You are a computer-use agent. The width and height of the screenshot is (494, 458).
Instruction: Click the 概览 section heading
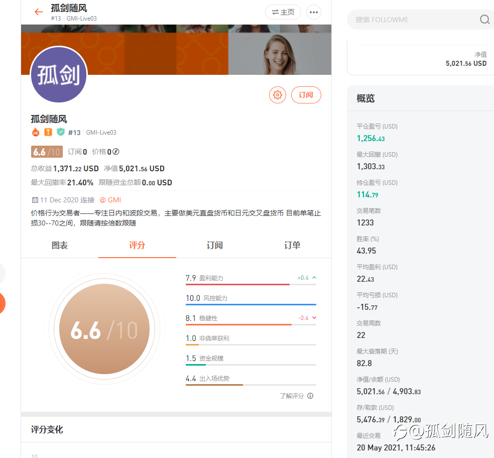[366, 98]
